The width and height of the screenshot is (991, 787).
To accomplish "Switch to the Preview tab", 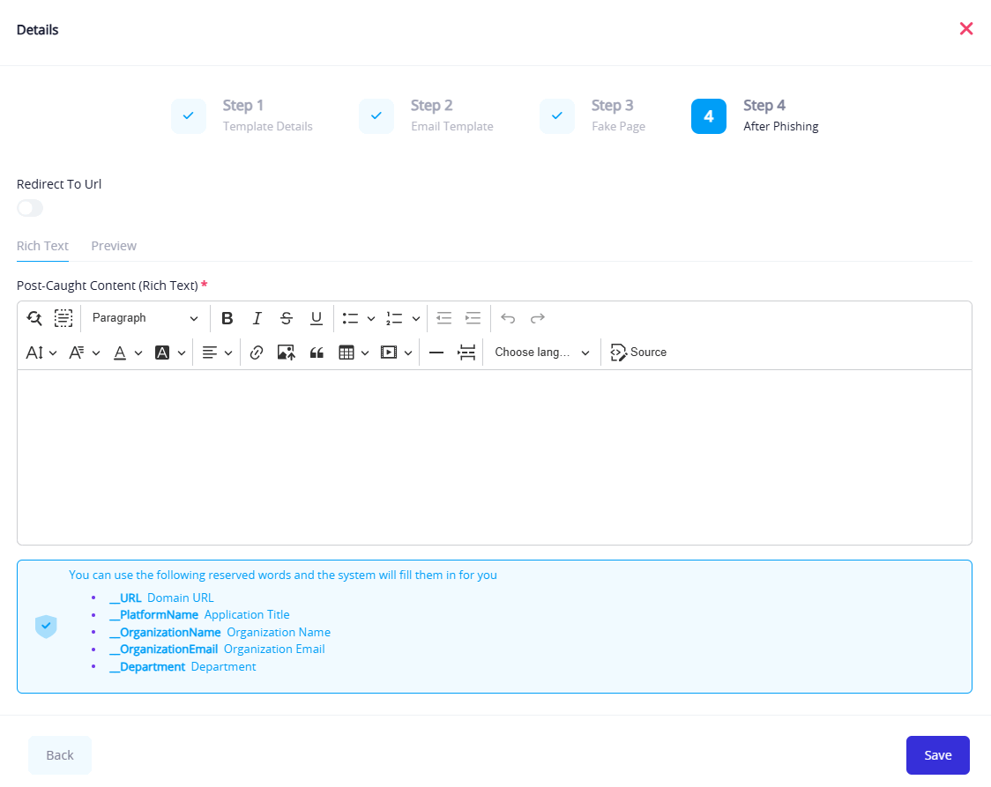I will click(x=114, y=246).
